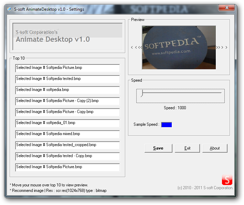Click the Softpedia Picture - Copy.bmp field
The height and width of the screenshot is (205, 244).
tap(67, 112)
